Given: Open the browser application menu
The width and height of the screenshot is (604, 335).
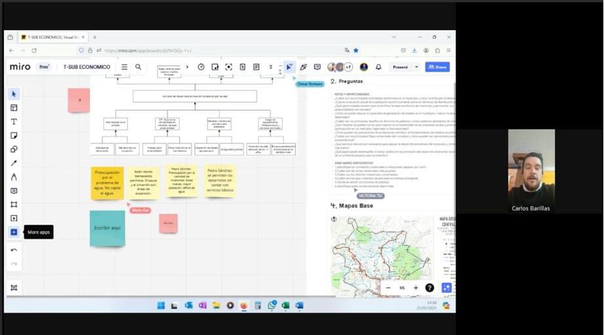Looking at the screenshot, I should tap(449, 50).
